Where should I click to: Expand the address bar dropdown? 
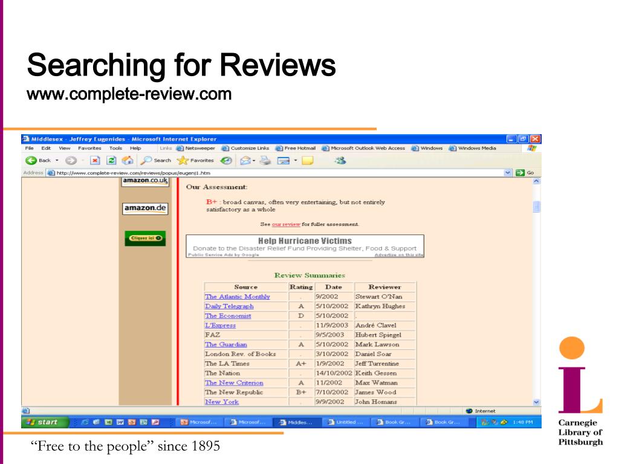(x=508, y=173)
